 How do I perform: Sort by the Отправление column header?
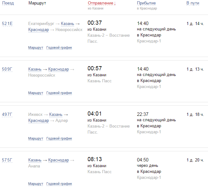pos(100,3)
